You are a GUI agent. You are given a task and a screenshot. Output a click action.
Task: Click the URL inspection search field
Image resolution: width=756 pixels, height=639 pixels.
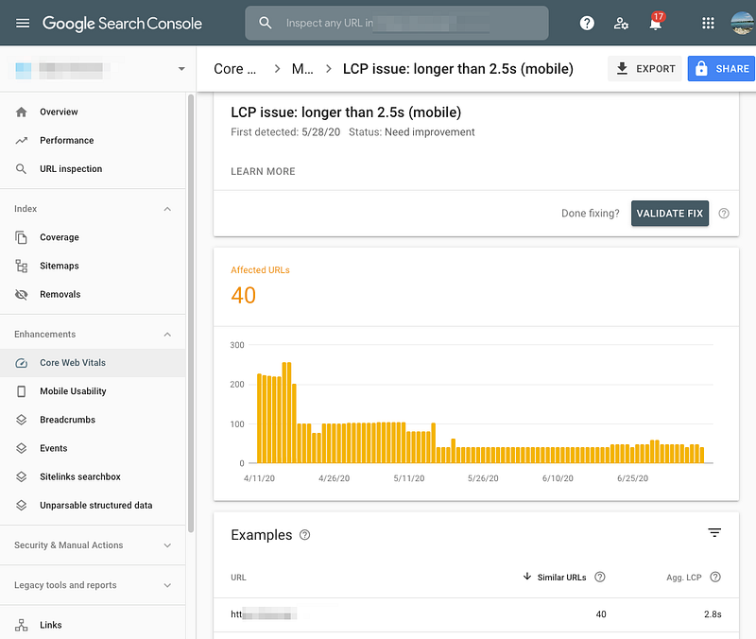397,23
